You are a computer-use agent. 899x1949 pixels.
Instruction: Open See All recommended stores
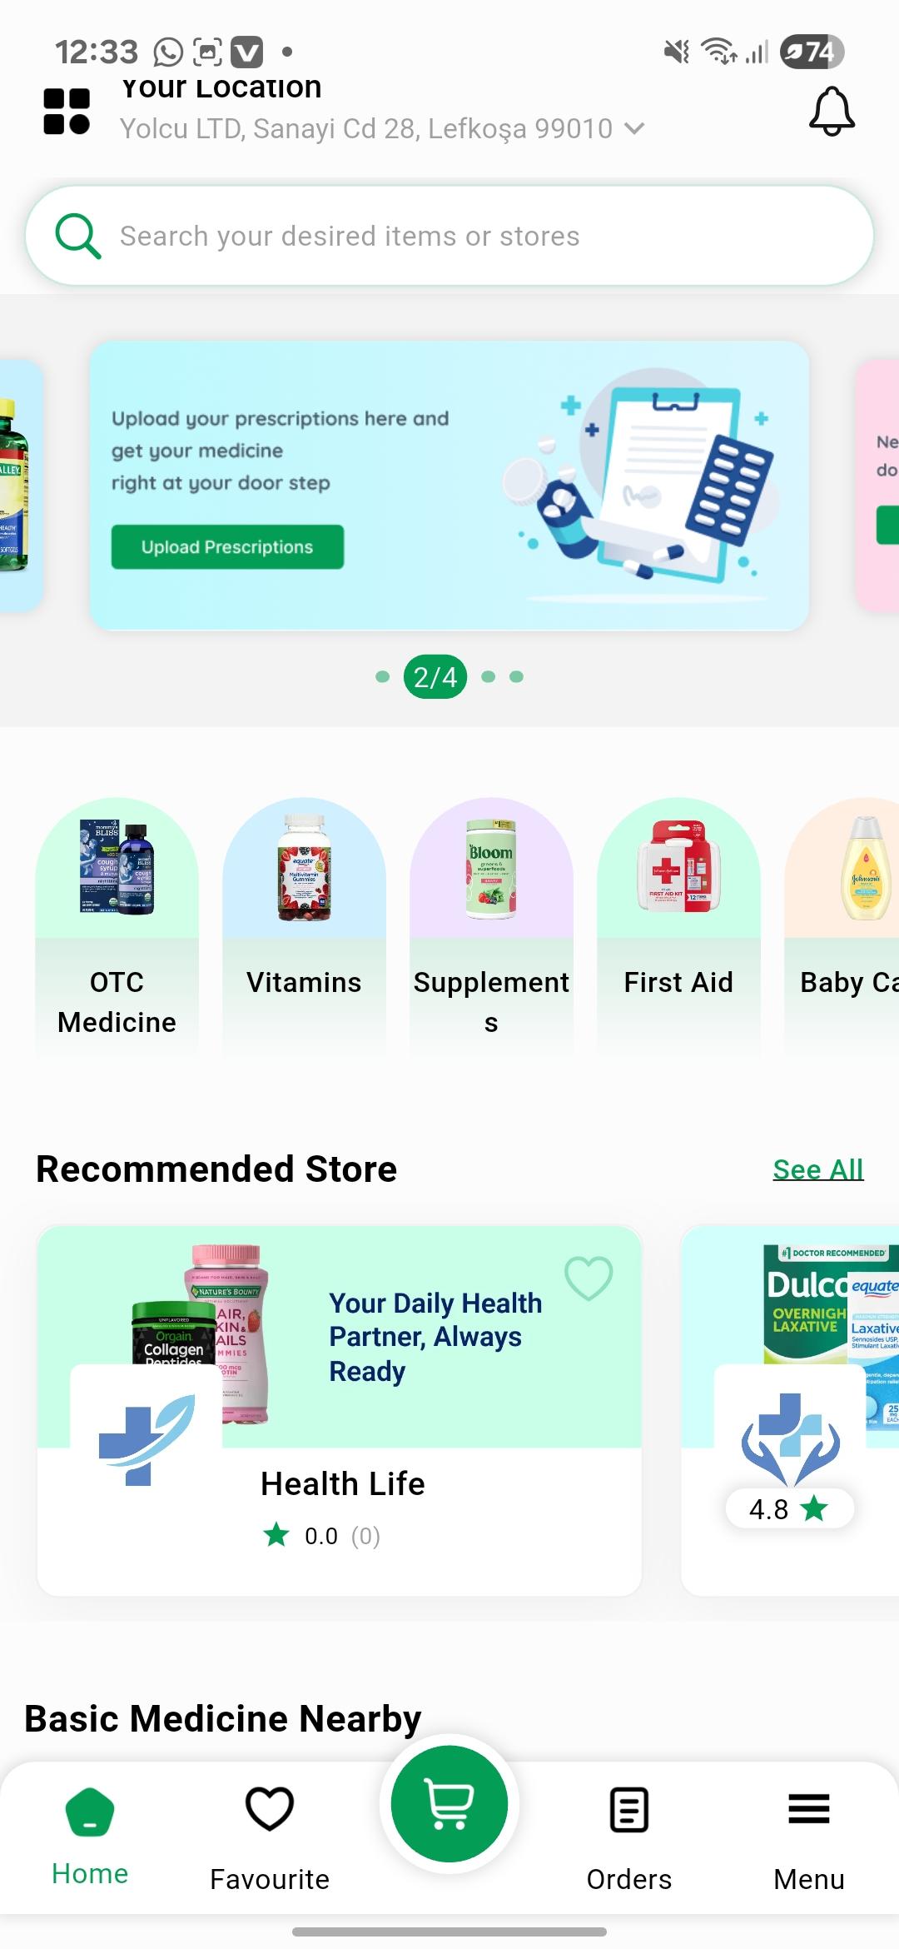pos(818,1169)
